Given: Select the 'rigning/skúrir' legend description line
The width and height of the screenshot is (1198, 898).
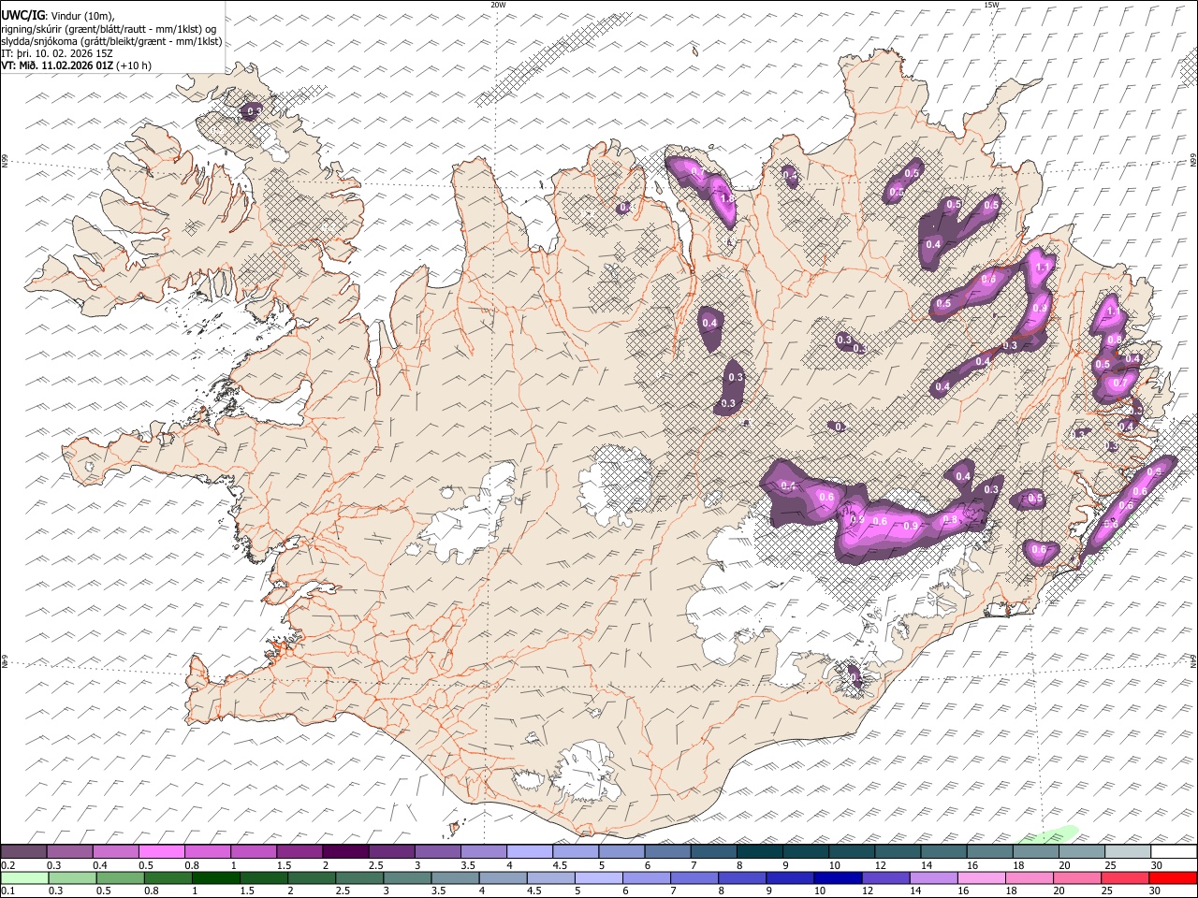Looking at the screenshot, I should [110, 29].
